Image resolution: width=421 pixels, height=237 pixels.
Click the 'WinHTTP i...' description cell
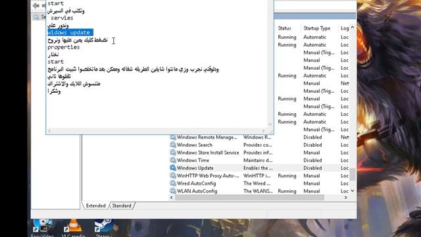(x=257, y=176)
